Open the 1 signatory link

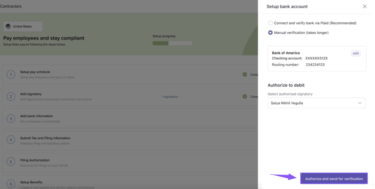[x=170, y=97]
